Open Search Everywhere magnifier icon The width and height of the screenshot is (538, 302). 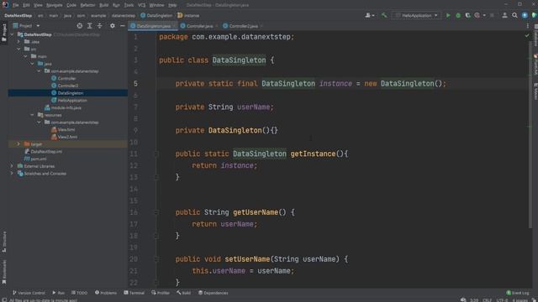coord(514,15)
